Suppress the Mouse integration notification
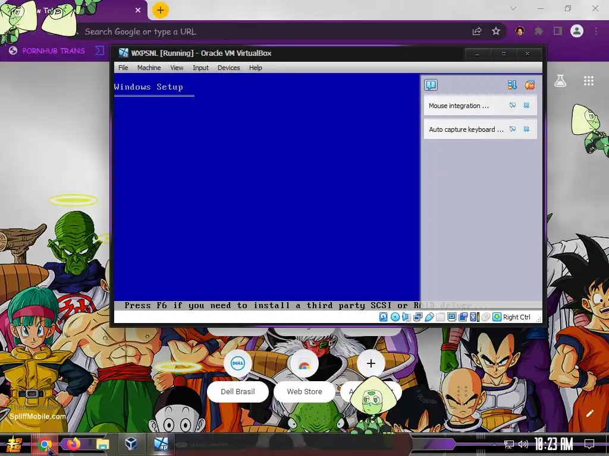 pos(513,105)
